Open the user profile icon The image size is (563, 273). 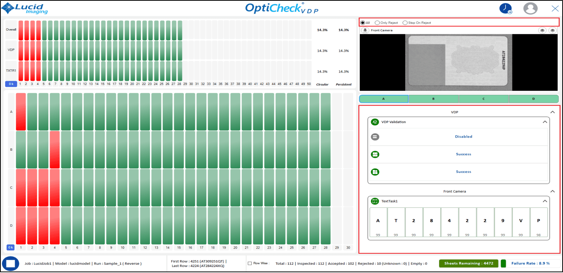click(530, 8)
